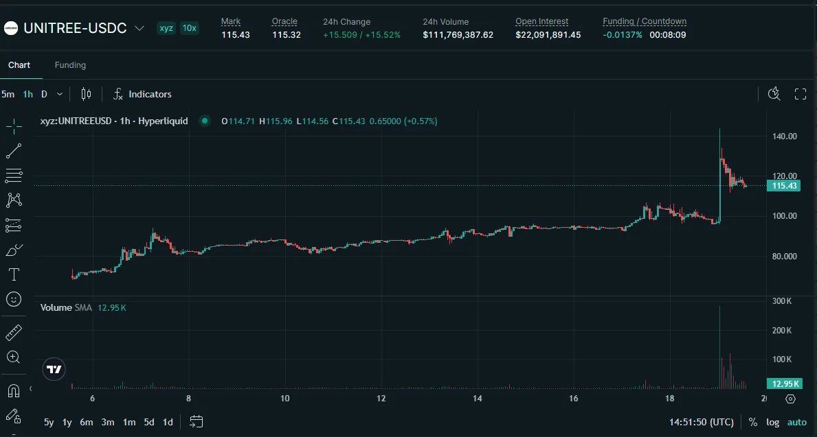The height and width of the screenshot is (437, 817).
Task: Click the xyz tag badge
Action: [166, 28]
